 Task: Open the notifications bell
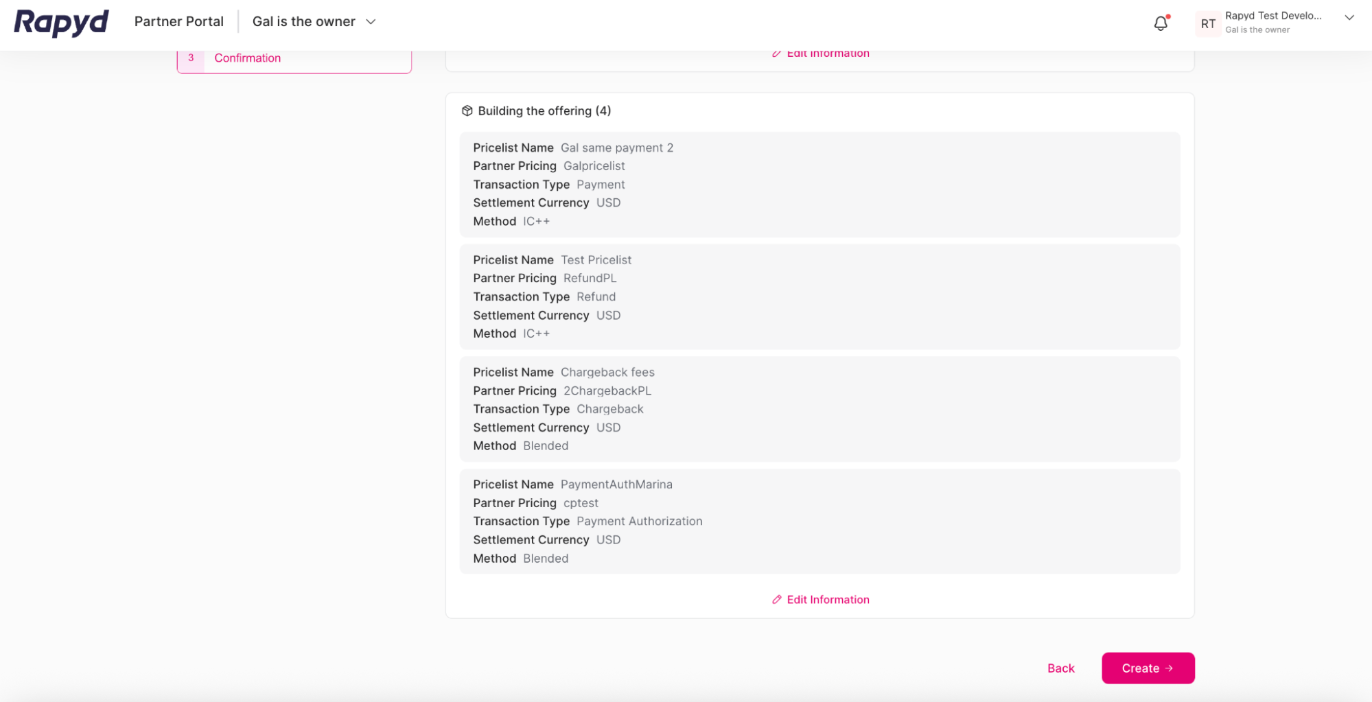tap(1161, 23)
